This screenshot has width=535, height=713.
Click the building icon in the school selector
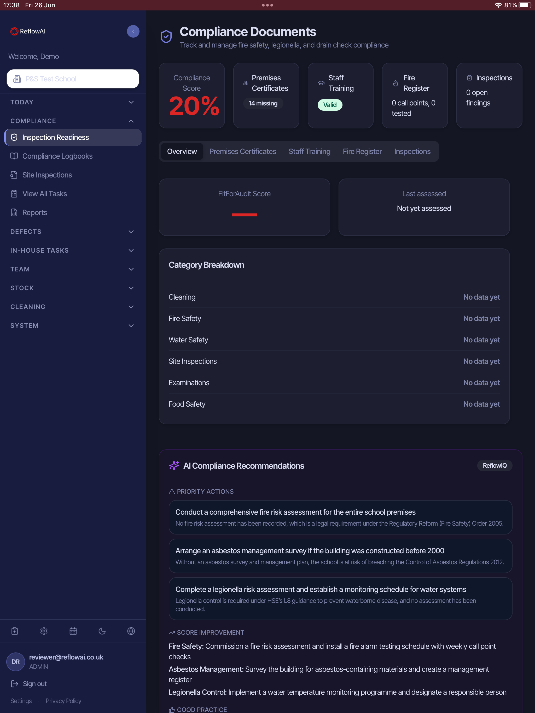(x=17, y=79)
